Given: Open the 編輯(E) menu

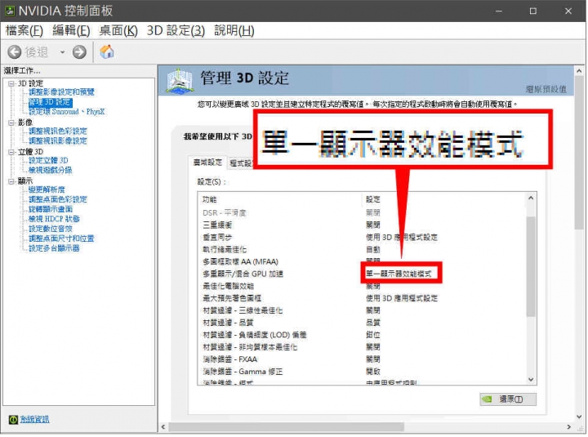Looking at the screenshot, I should pyautogui.click(x=71, y=30).
